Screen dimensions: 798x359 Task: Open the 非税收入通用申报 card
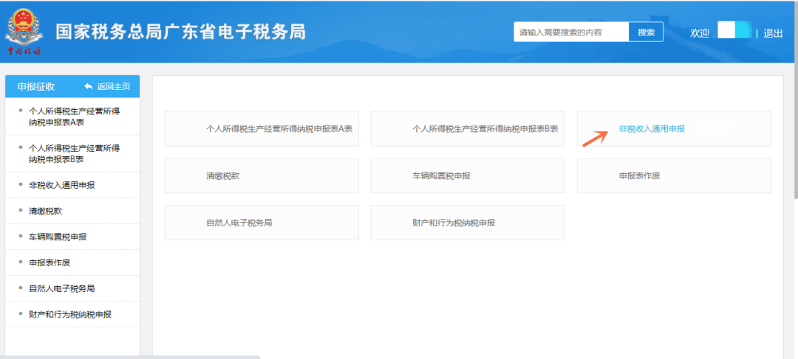pyautogui.click(x=674, y=129)
